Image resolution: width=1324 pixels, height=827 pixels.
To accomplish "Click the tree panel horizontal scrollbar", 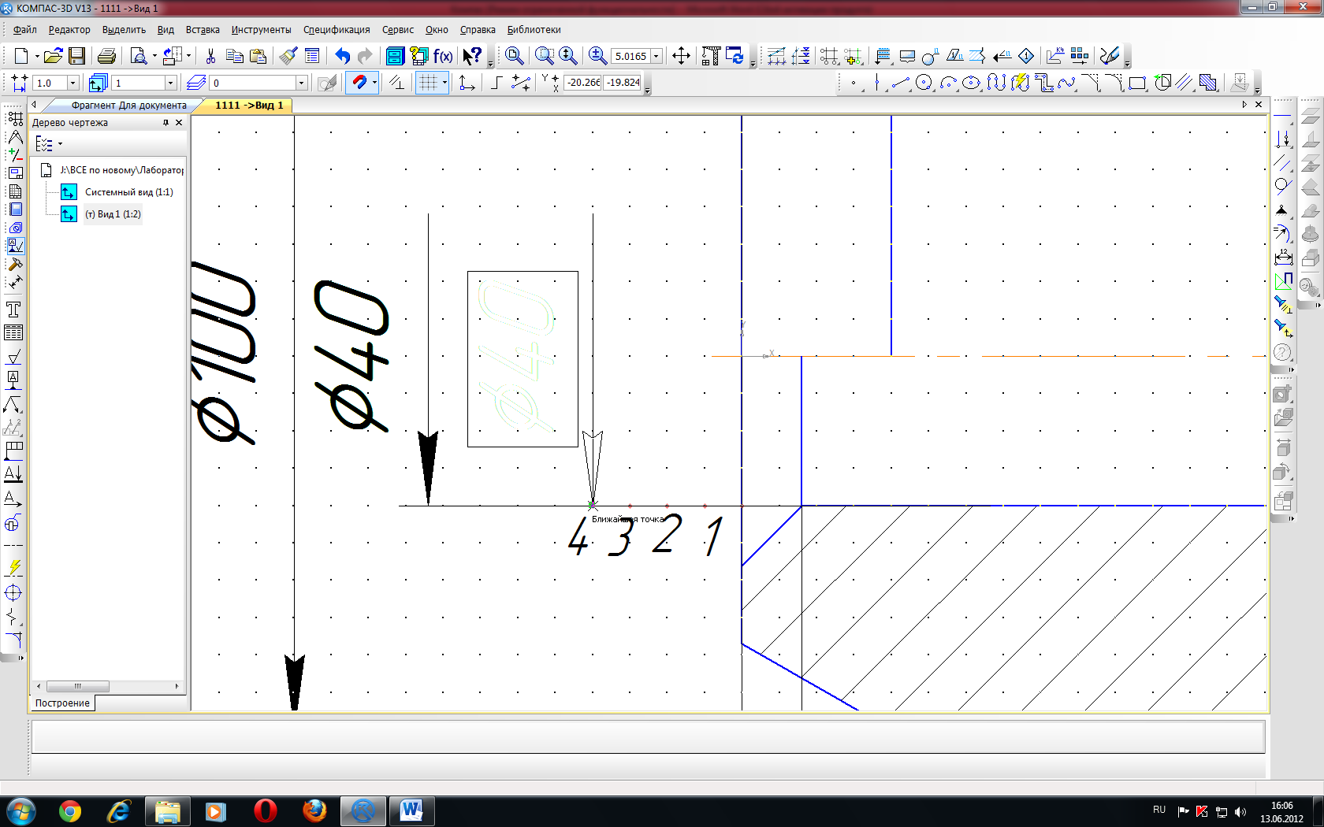I will [x=109, y=686].
